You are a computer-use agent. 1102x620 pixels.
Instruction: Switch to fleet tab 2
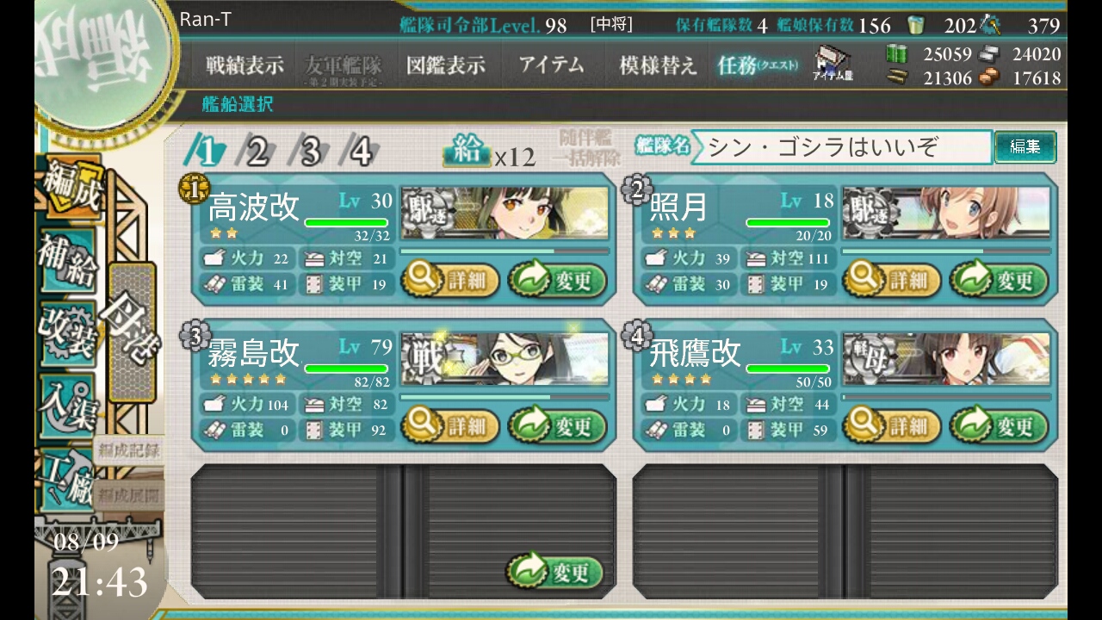click(x=257, y=152)
